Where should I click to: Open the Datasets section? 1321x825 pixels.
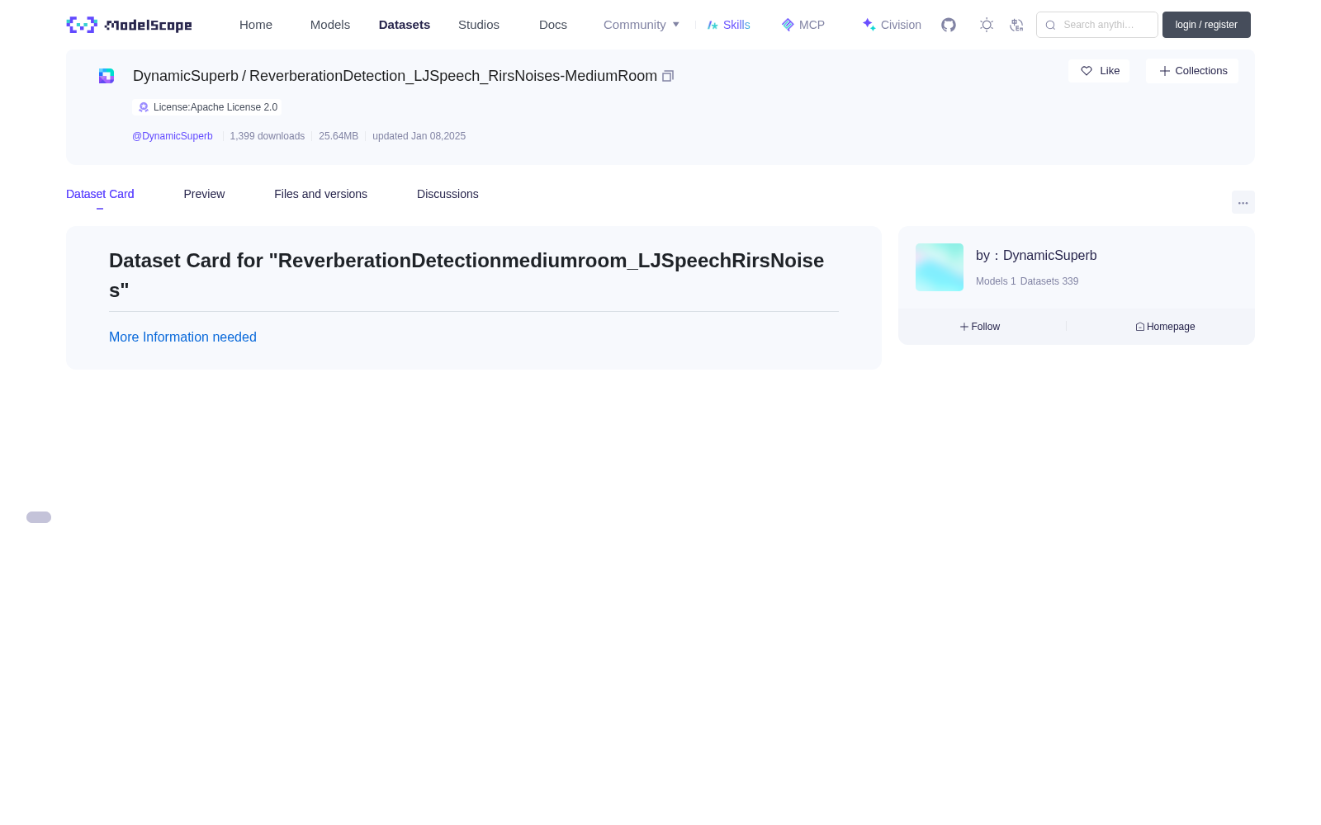coord(405,25)
